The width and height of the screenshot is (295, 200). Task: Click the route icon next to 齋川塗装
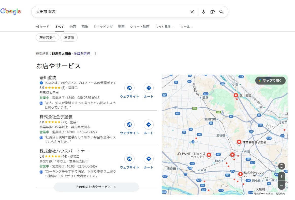149,88
